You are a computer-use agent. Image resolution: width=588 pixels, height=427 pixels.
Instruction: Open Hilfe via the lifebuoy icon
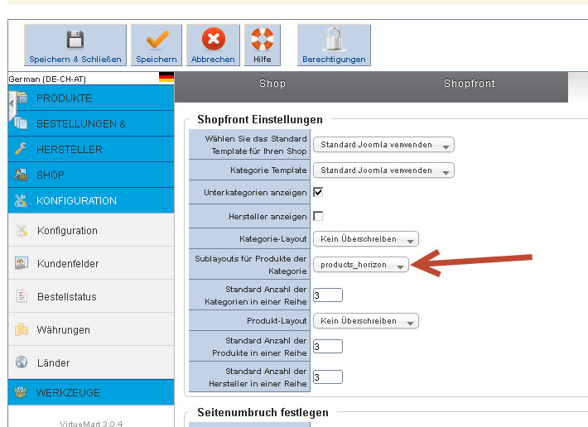point(262,40)
